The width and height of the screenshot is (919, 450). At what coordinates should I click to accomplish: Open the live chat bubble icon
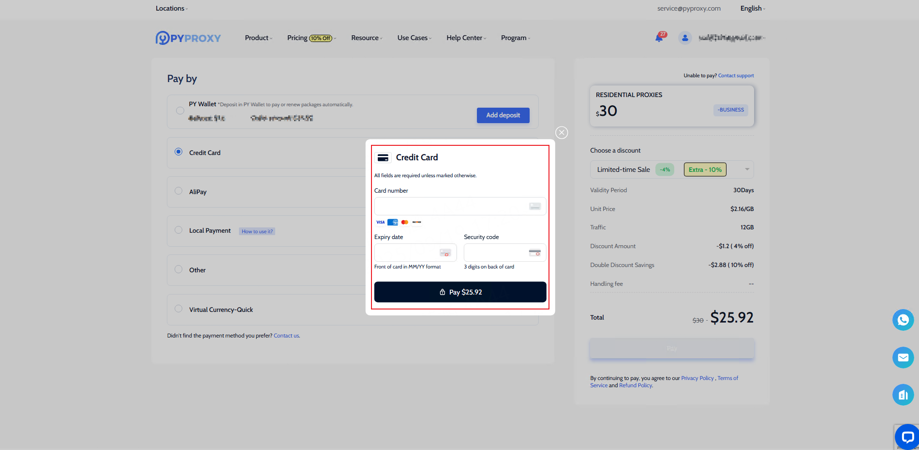click(x=907, y=437)
